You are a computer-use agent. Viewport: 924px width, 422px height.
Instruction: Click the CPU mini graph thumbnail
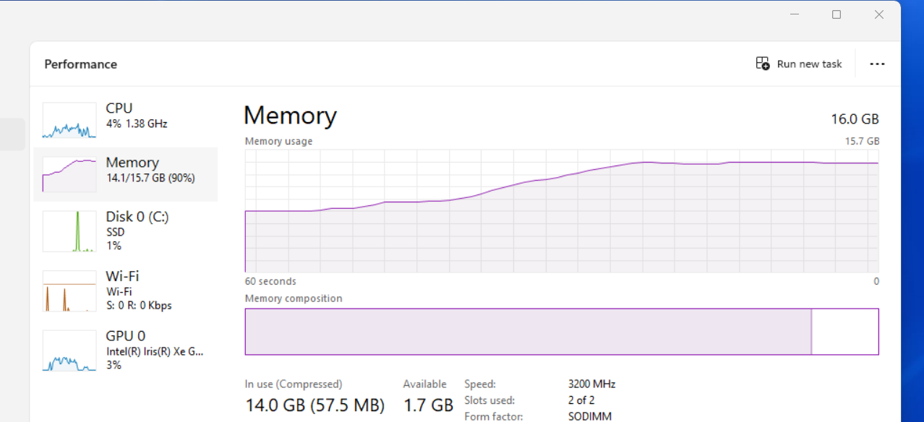69,120
